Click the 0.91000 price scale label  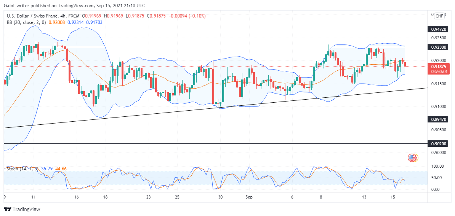(438, 107)
